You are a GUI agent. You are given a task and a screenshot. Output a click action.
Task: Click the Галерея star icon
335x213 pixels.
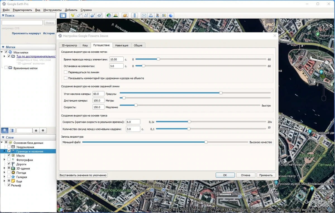point(13,177)
